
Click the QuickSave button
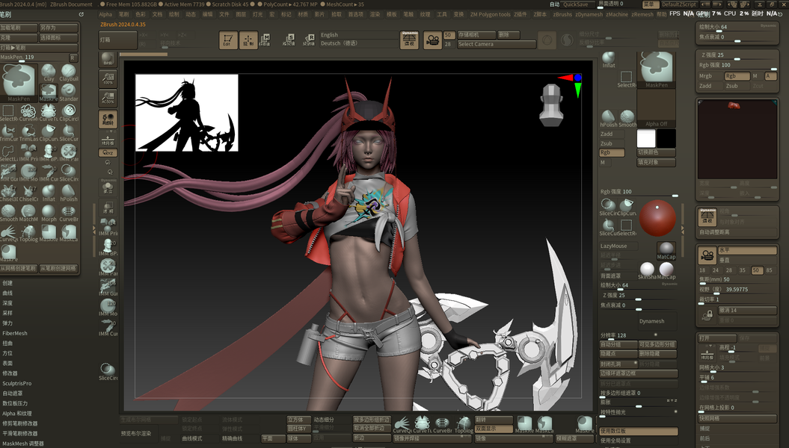576,4
